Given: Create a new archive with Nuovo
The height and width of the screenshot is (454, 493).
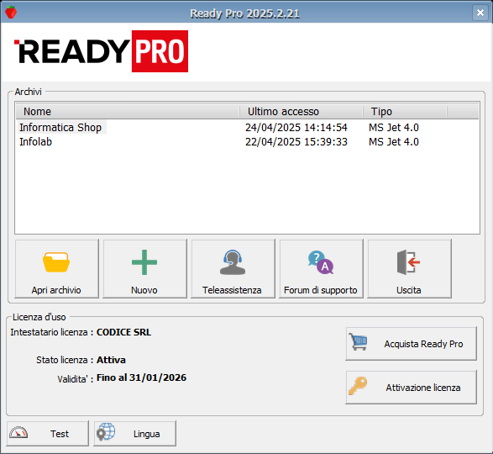Looking at the screenshot, I should [x=144, y=268].
